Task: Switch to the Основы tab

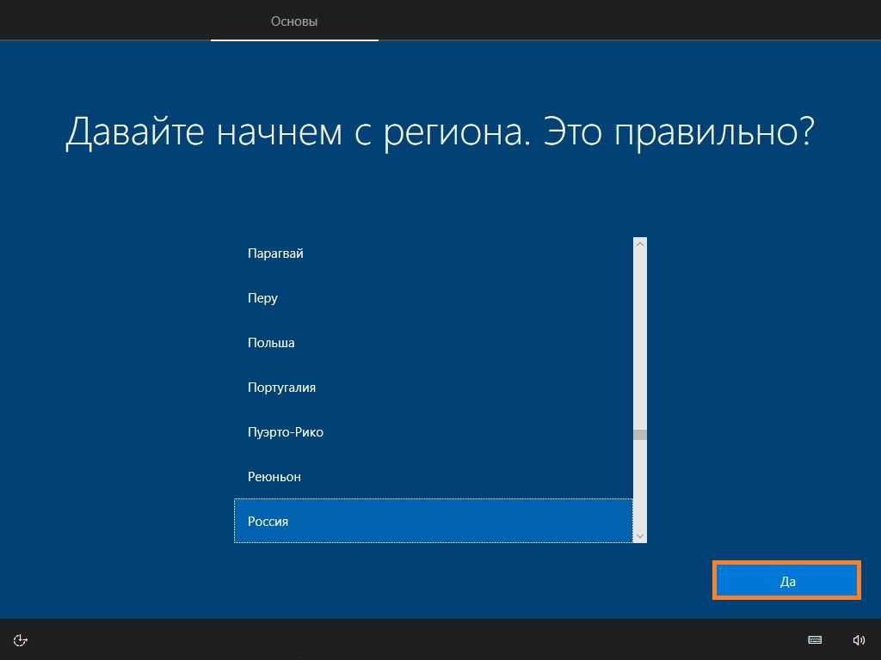Action: coord(294,21)
